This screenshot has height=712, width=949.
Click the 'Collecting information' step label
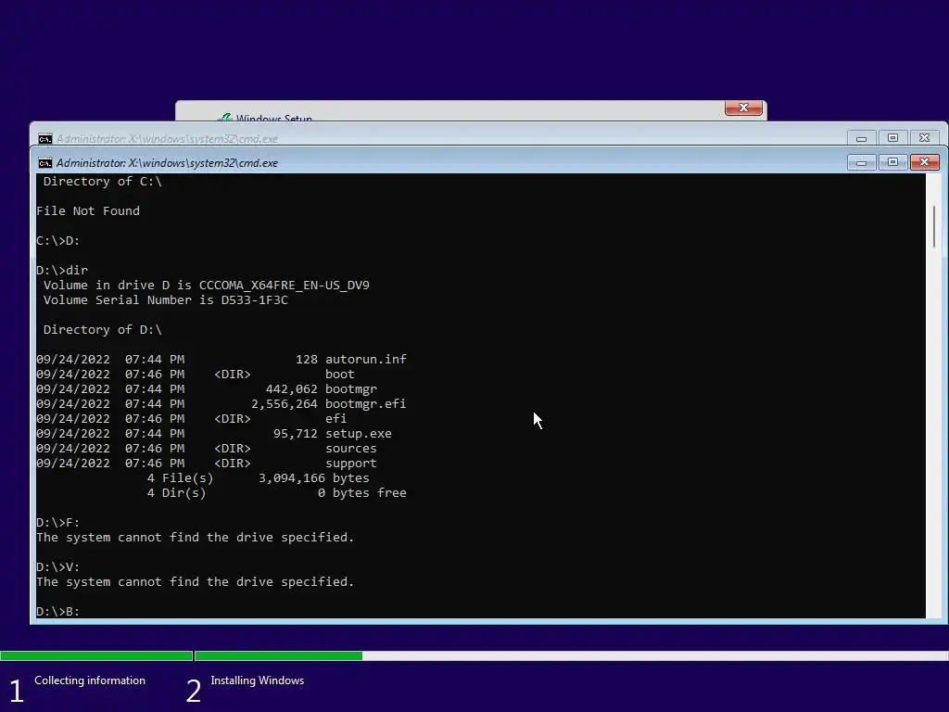90,680
